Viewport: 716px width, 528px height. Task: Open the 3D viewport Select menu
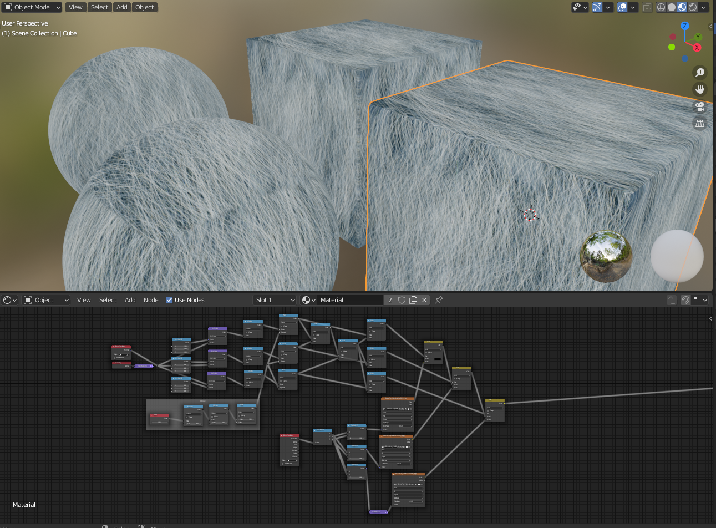(100, 7)
